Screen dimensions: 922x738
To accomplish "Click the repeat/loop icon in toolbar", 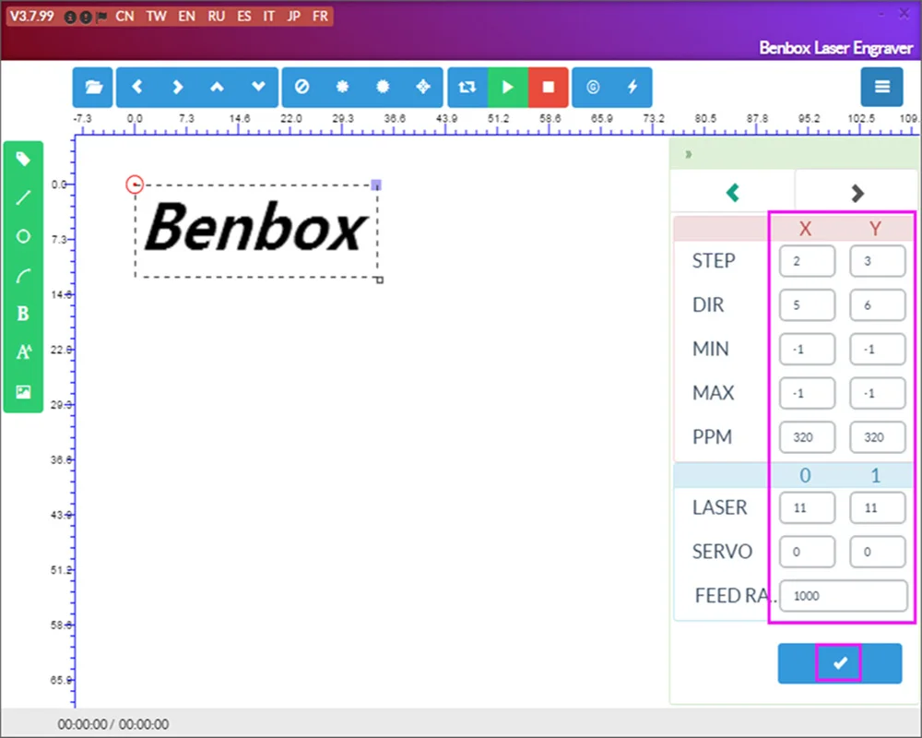I will tap(467, 87).
